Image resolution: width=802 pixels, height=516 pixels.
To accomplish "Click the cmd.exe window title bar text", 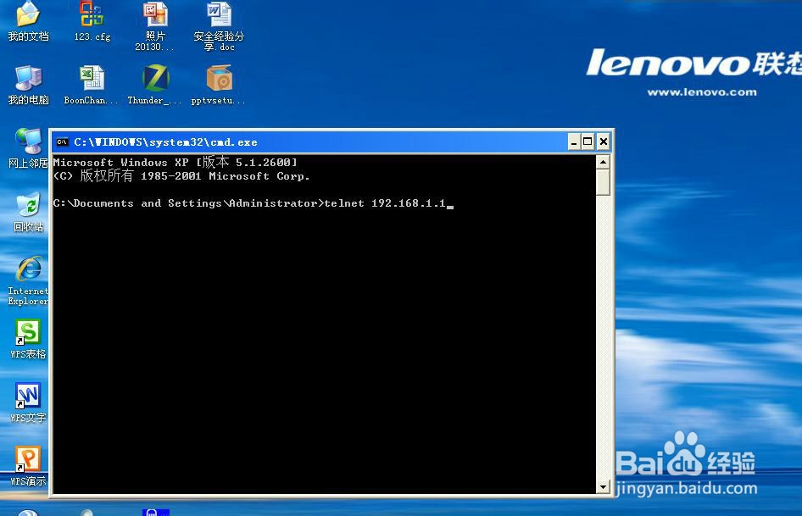I will pyautogui.click(x=165, y=142).
